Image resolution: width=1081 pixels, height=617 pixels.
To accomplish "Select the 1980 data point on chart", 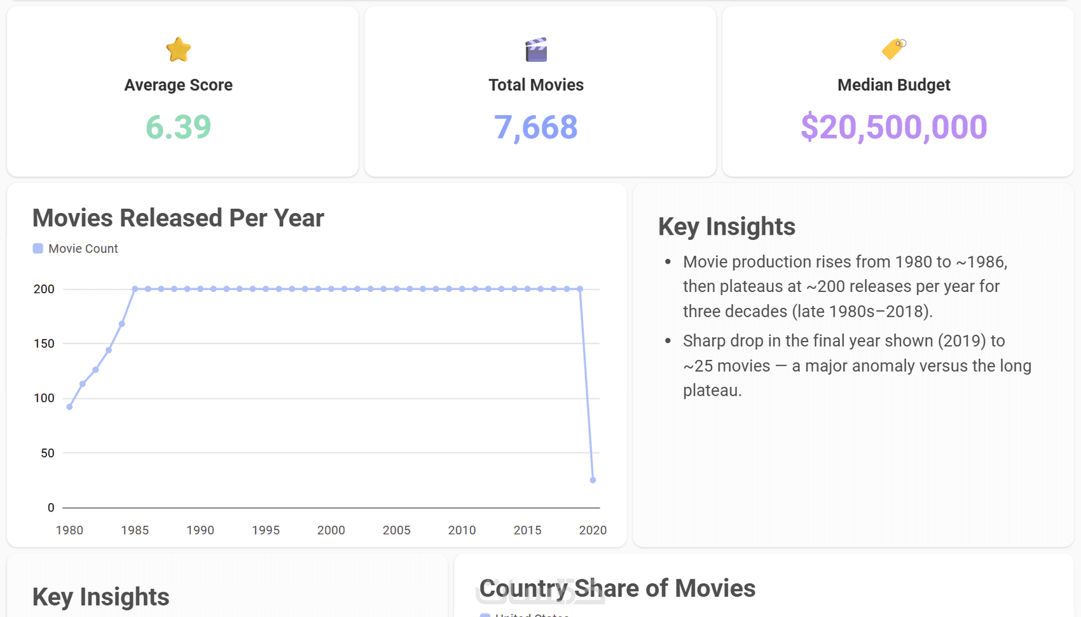I will pyautogui.click(x=69, y=407).
